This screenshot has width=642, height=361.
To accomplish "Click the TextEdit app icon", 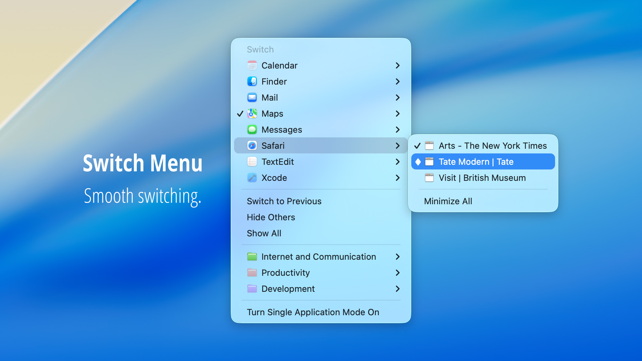I will [x=252, y=162].
